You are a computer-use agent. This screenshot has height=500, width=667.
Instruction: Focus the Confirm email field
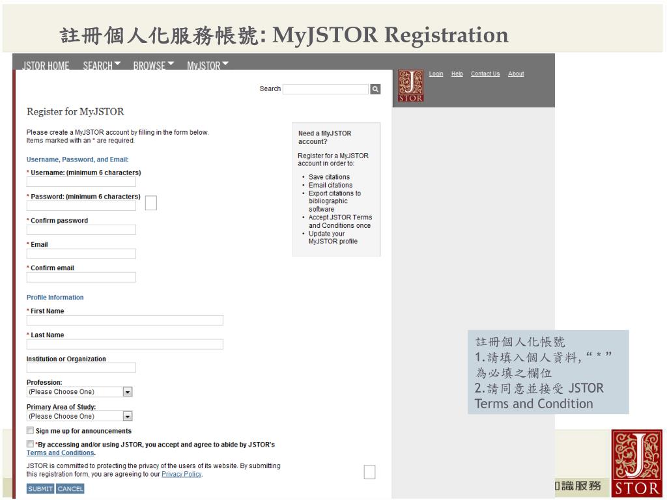click(81, 277)
